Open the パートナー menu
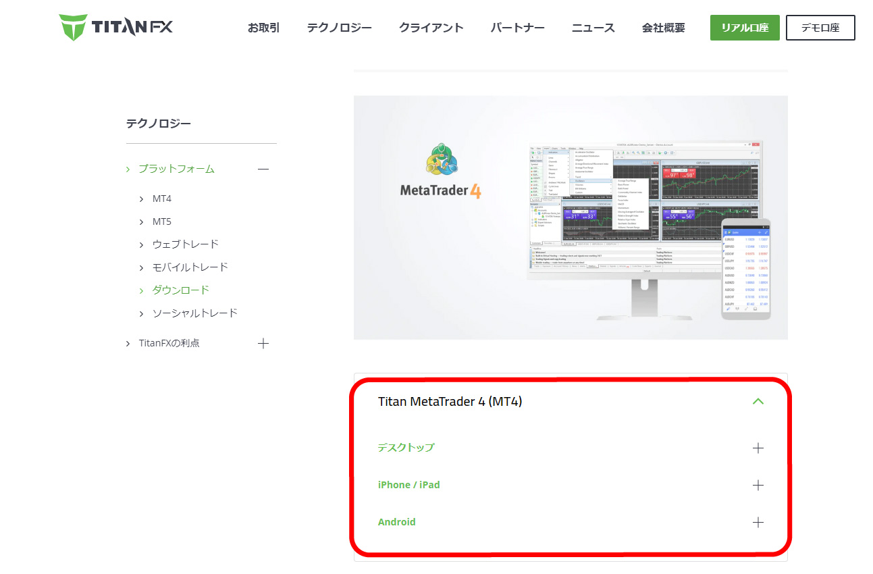 coord(517,28)
